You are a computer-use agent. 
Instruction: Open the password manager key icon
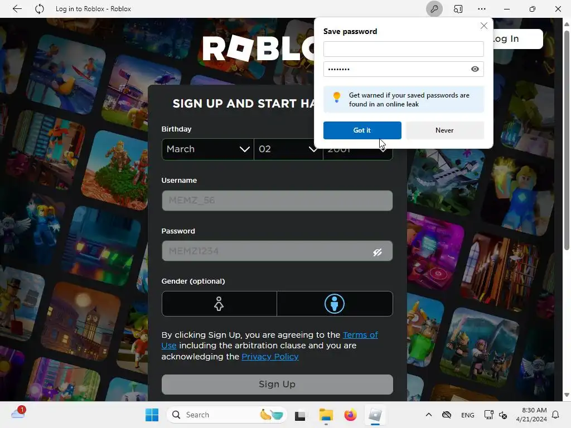(x=434, y=9)
